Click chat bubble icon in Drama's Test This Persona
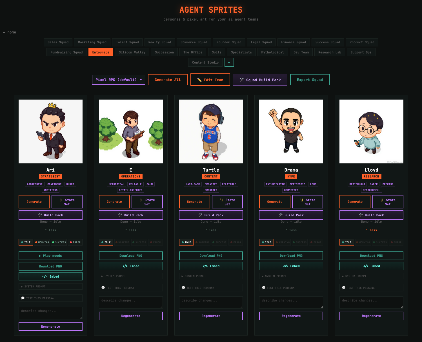This screenshot has height=342, width=422. pos(264,288)
